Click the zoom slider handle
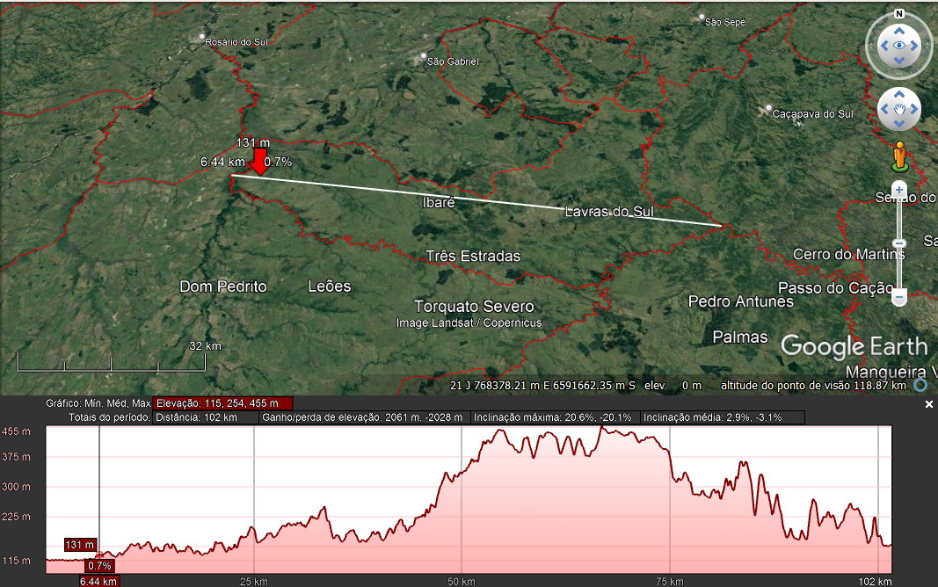 click(x=898, y=243)
